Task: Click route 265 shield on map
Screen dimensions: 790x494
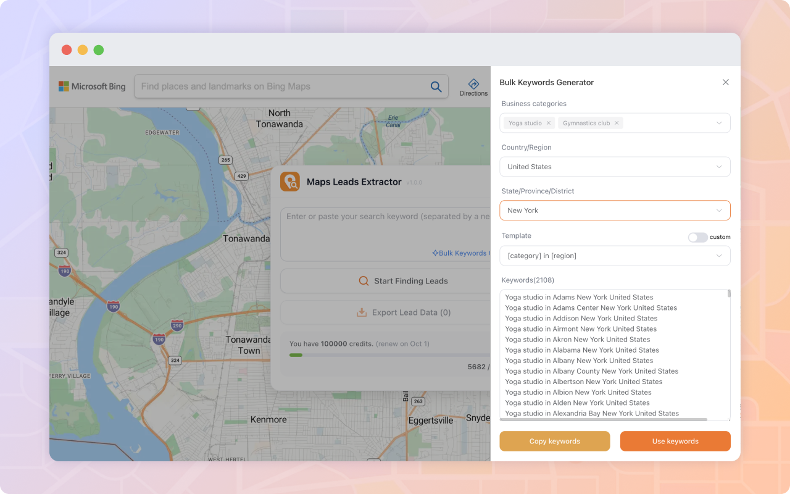Action: coord(225,160)
